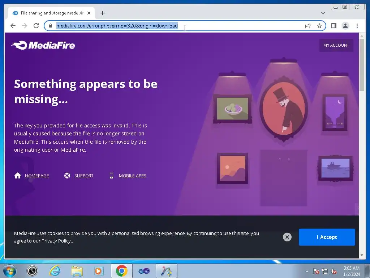The height and width of the screenshot is (278, 370).
Task: Click the top hat man portrait
Action: click(284, 109)
